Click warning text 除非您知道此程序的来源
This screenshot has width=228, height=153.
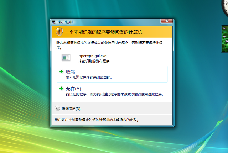[109, 45]
